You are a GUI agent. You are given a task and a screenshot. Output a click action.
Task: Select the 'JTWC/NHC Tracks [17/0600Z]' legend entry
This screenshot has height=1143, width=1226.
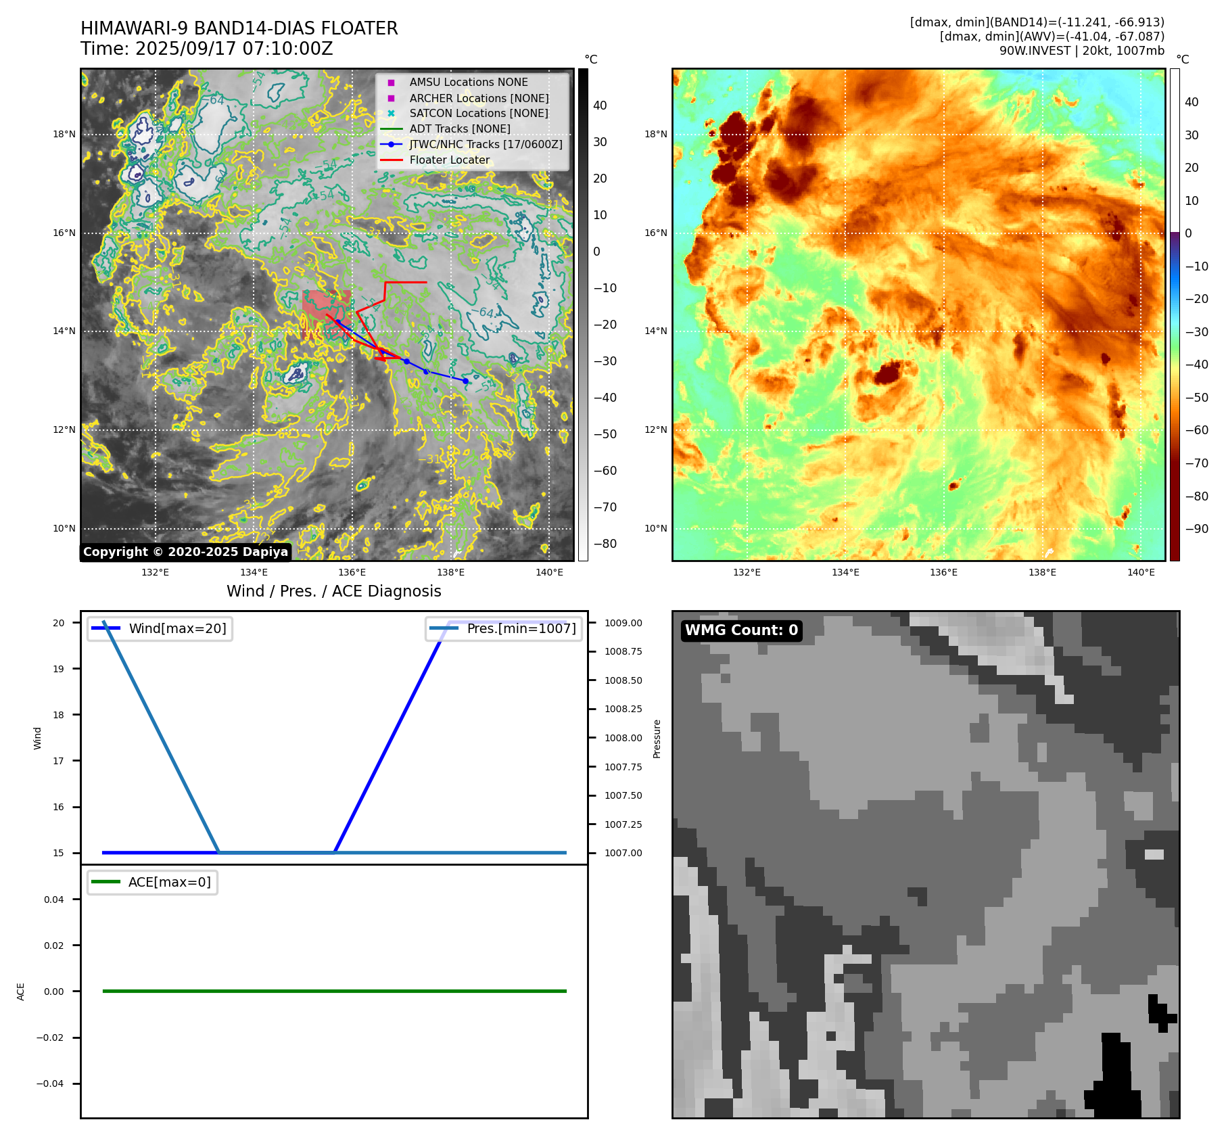tap(486, 145)
